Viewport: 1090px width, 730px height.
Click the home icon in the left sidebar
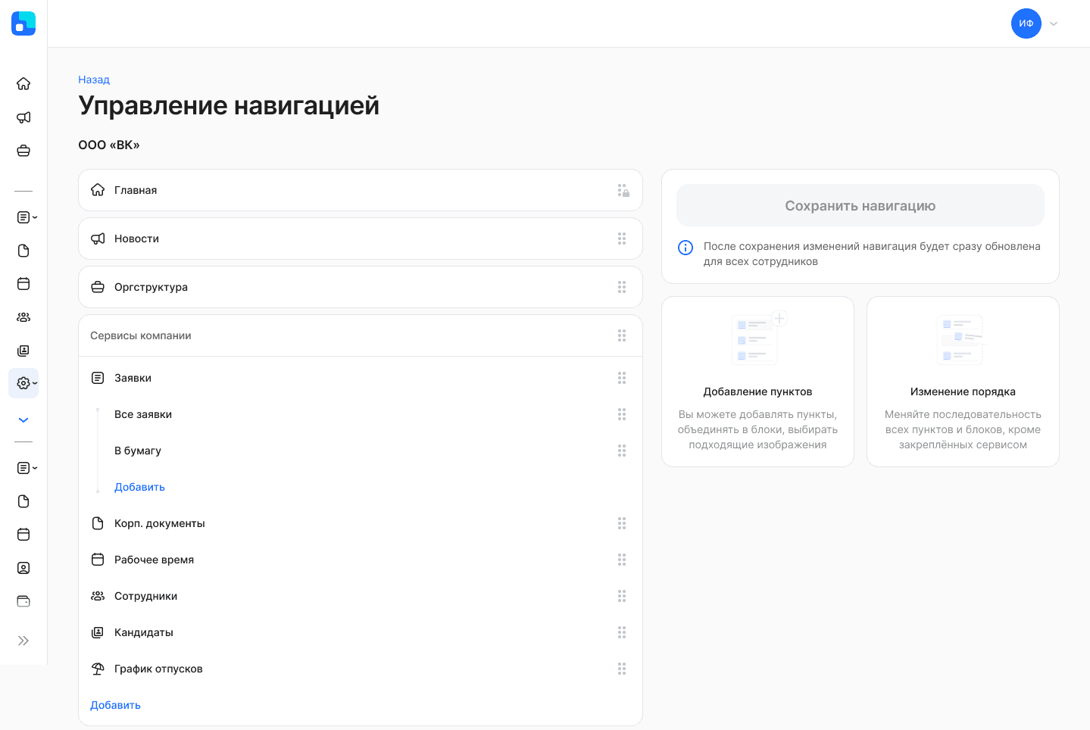coord(23,83)
